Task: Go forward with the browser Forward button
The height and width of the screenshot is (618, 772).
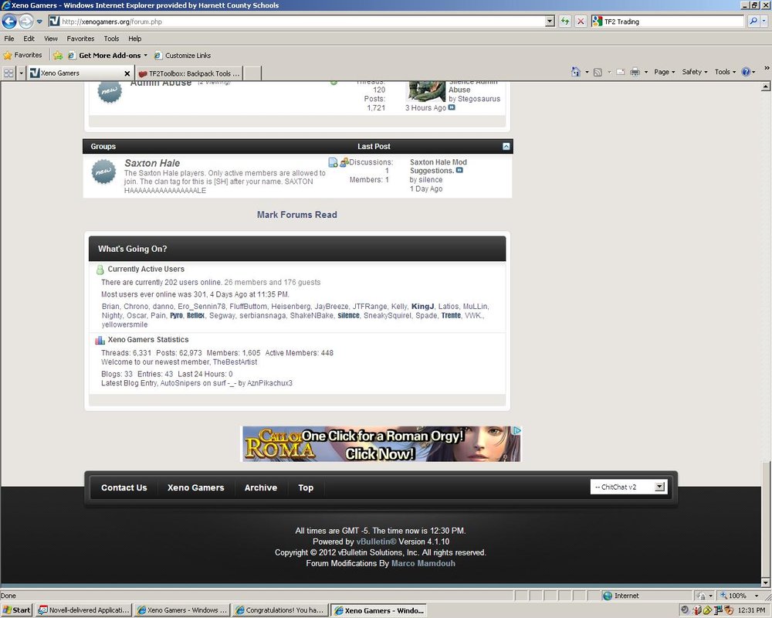Action: tap(26, 21)
